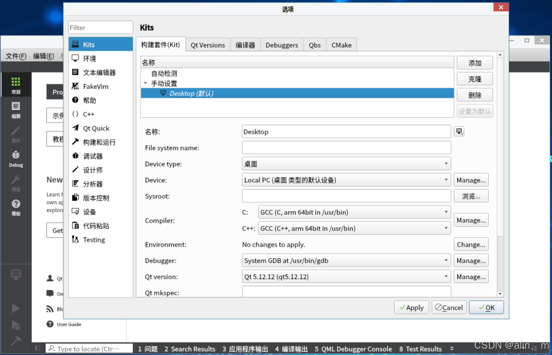Open the Device type dropdown
Screen dimensions: 552x355
click(x=346, y=163)
